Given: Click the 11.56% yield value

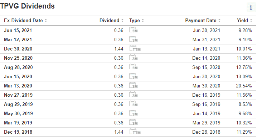Looking at the screenshot, I should [244, 95].
